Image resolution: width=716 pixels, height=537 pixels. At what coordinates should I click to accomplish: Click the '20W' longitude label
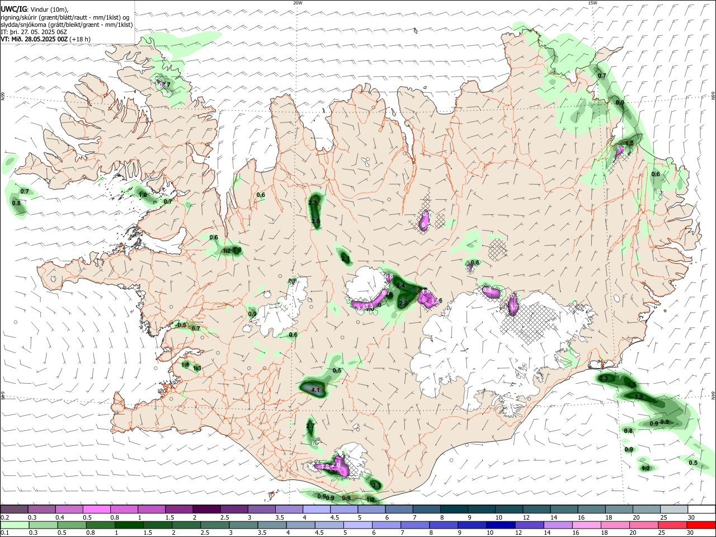pos(298,3)
